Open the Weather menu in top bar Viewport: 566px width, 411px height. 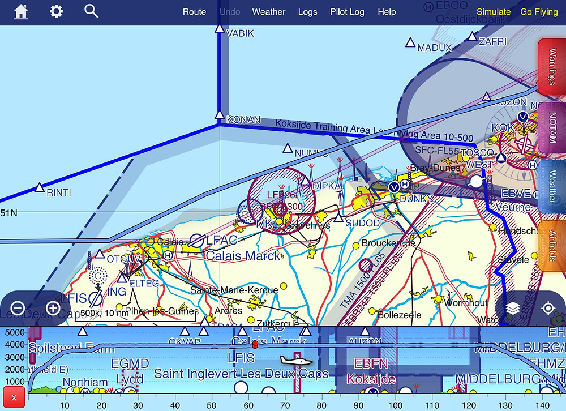point(268,12)
